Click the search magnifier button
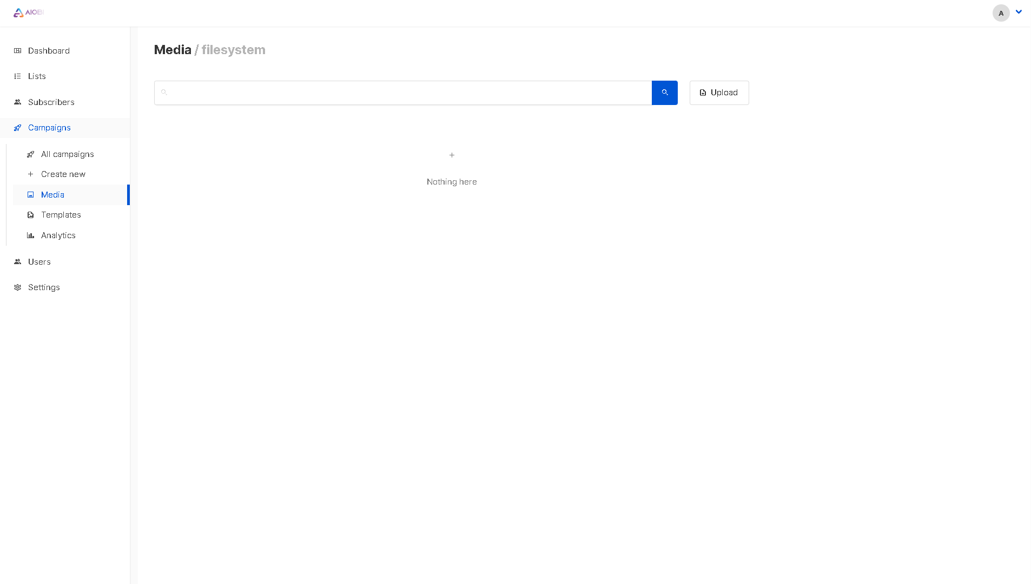Viewport: 1031px width, 584px height. pyautogui.click(x=664, y=93)
